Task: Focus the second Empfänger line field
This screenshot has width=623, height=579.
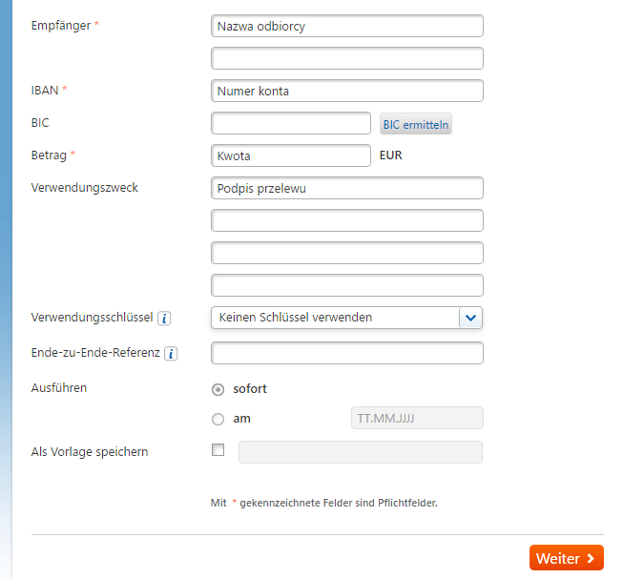Action: 347,58
